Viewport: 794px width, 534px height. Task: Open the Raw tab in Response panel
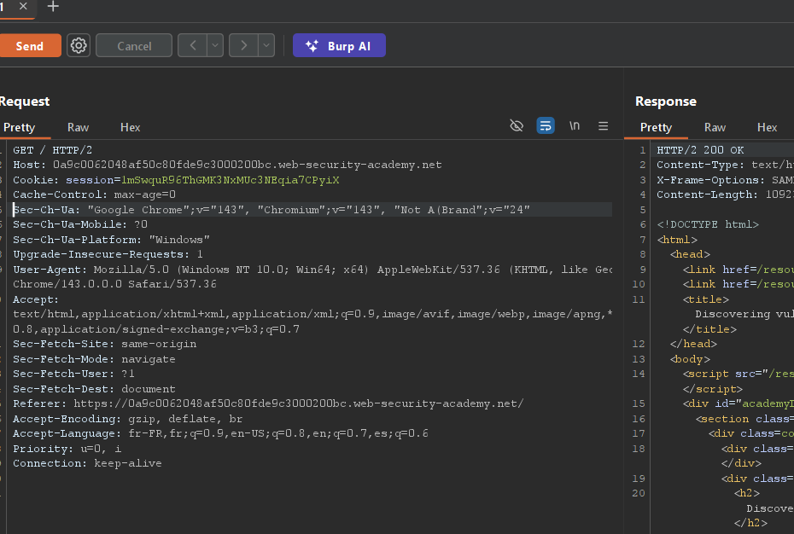pos(715,127)
